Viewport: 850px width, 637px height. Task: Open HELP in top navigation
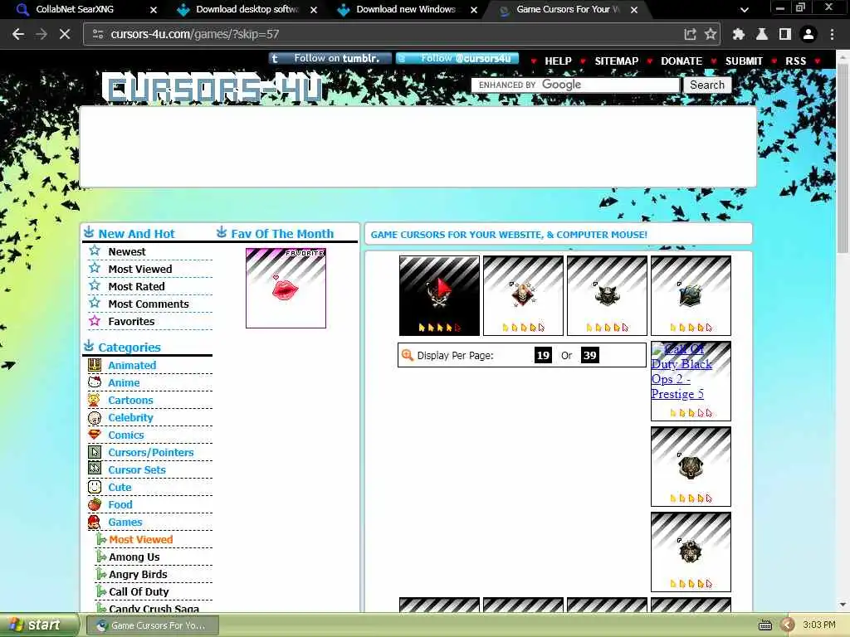[558, 61]
